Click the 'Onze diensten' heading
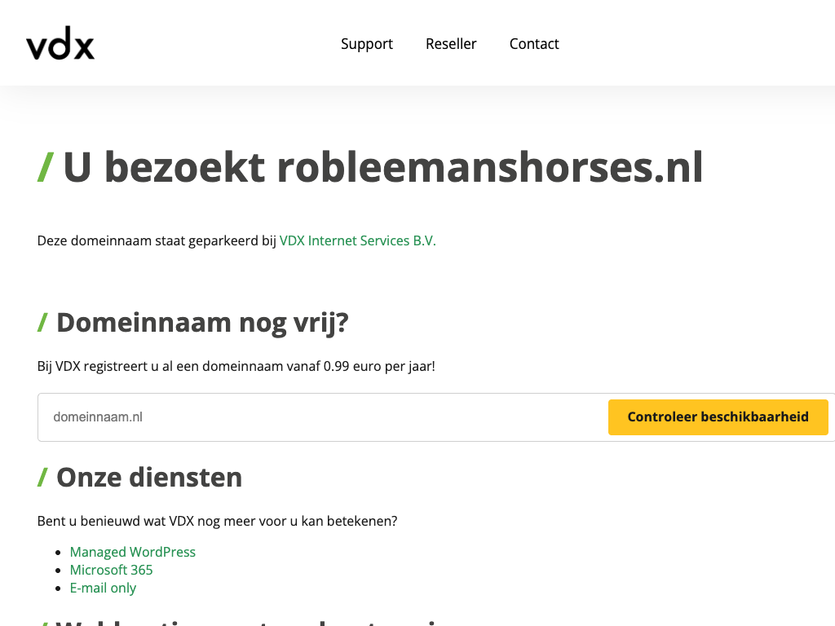Viewport: 835px width, 626px height. click(x=148, y=478)
